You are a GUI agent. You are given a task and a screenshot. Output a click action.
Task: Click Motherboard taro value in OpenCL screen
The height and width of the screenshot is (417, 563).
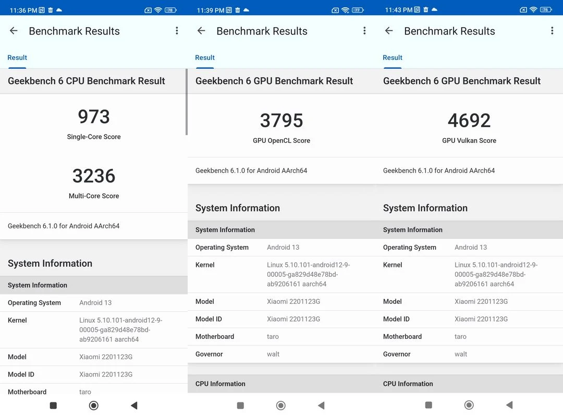(x=273, y=337)
